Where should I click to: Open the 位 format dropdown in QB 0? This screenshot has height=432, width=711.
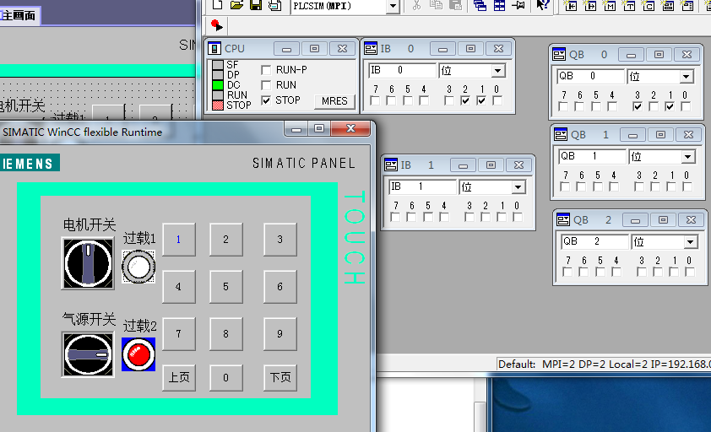(x=687, y=77)
